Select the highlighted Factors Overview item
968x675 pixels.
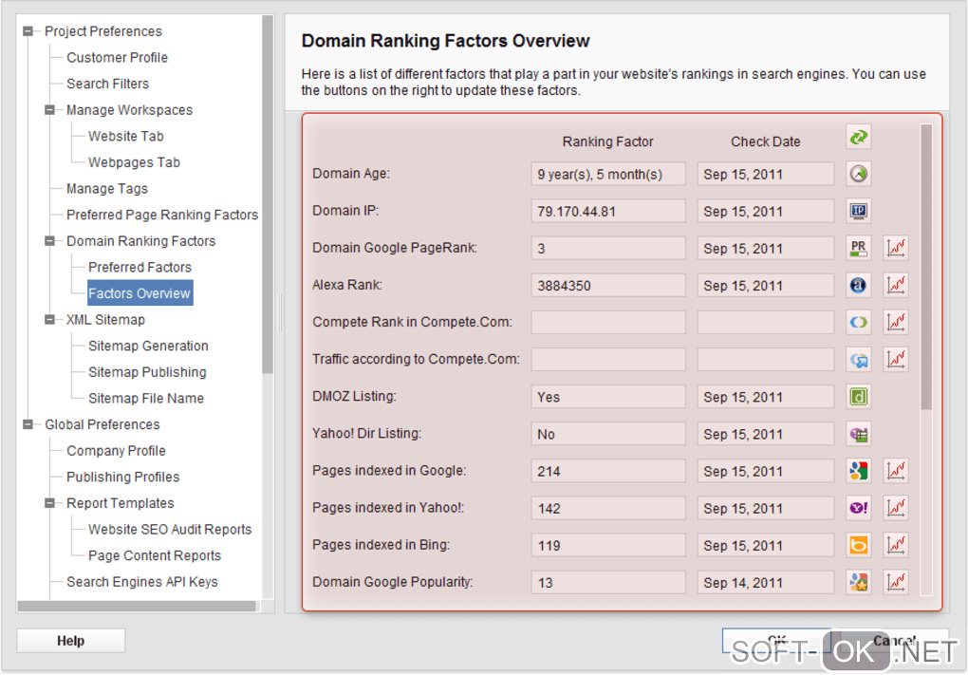[140, 293]
